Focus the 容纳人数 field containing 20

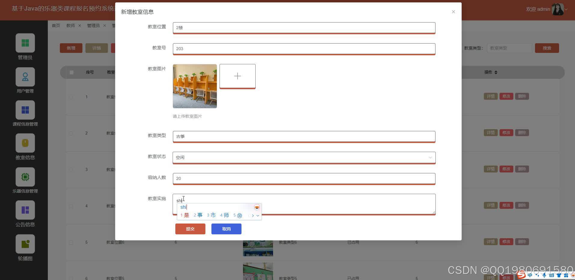click(304, 178)
